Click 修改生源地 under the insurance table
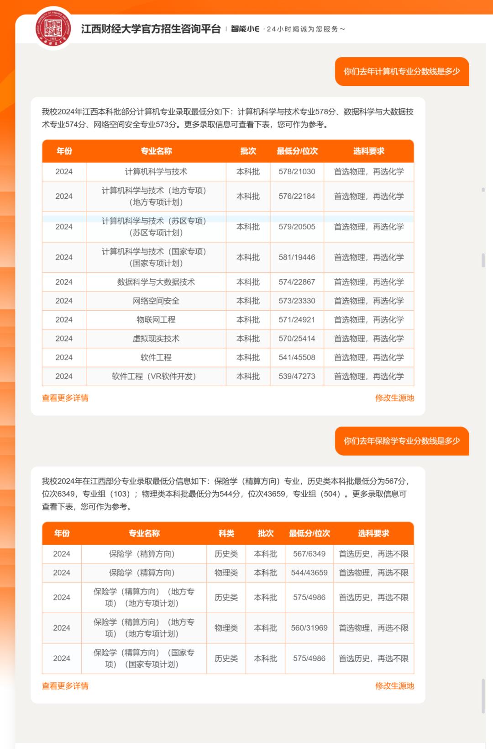The height and width of the screenshot is (749, 493). (394, 686)
